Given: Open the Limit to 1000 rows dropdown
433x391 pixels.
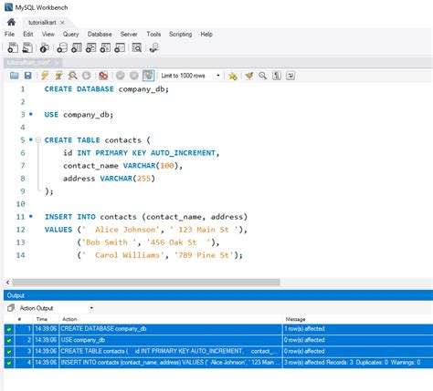Looking at the screenshot, I should tap(191, 76).
